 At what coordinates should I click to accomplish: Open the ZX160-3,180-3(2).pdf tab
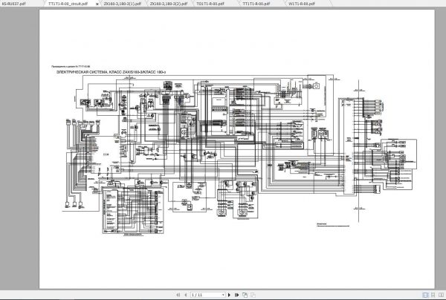tap(169, 4)
